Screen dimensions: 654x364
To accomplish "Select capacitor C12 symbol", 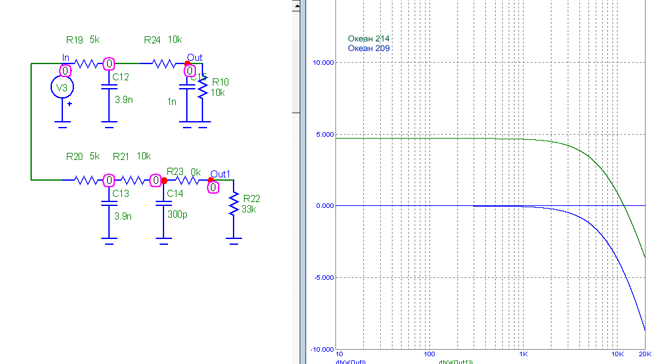I will (x=109, y=87).
